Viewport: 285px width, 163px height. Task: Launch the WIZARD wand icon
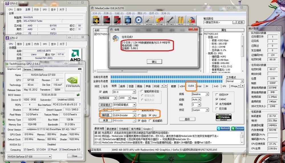coord(149,20)
